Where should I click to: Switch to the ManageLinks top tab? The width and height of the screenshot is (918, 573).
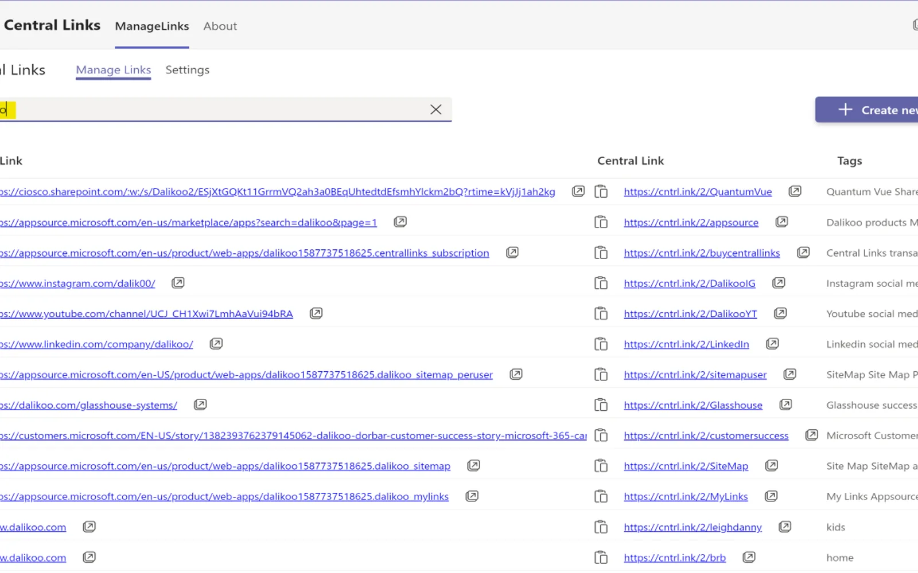point(152,26)
